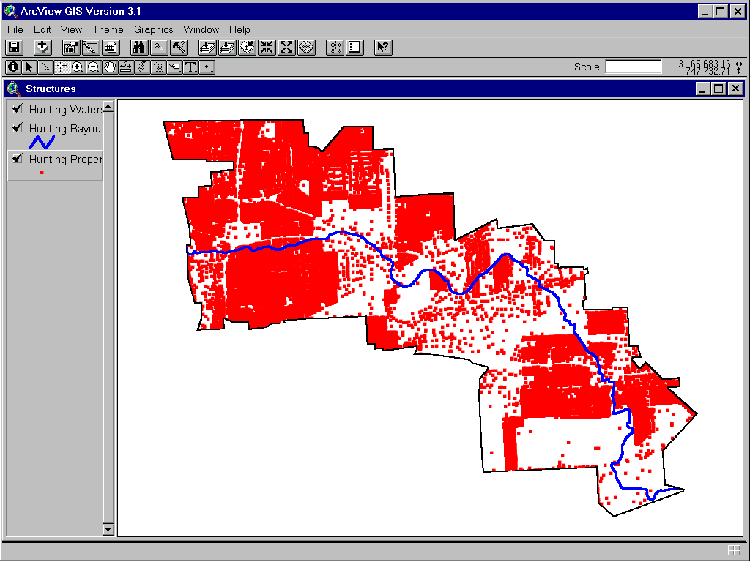This screenshot has height=562, width=750.
Task: Activate the Zoom In tool
Action: 78,67
